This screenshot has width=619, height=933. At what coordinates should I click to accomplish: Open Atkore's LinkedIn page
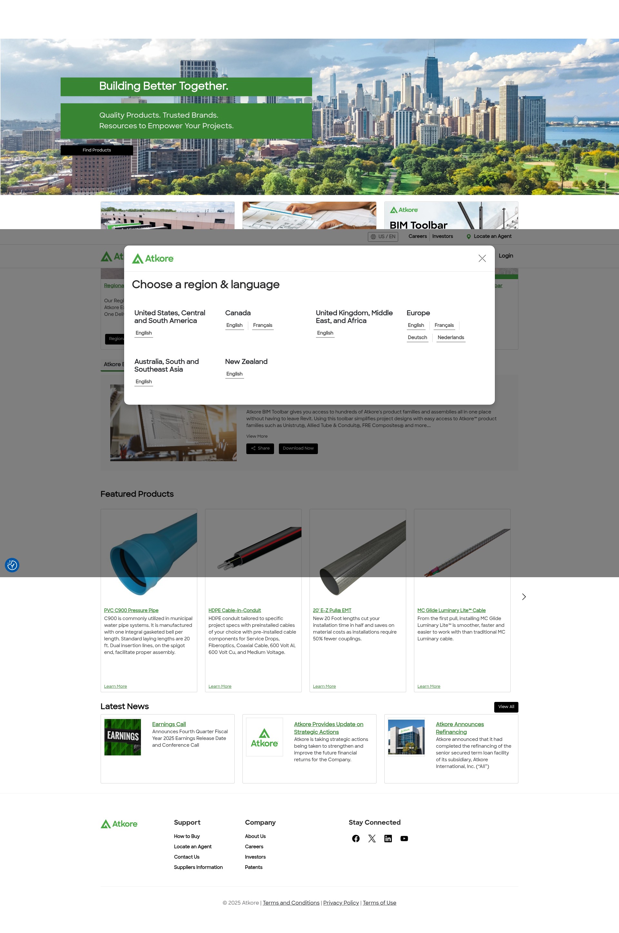(x=388, y=839)
